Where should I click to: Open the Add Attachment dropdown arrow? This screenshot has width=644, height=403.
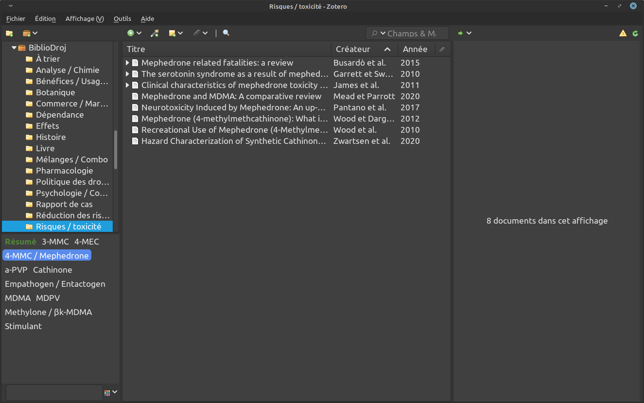205,33
